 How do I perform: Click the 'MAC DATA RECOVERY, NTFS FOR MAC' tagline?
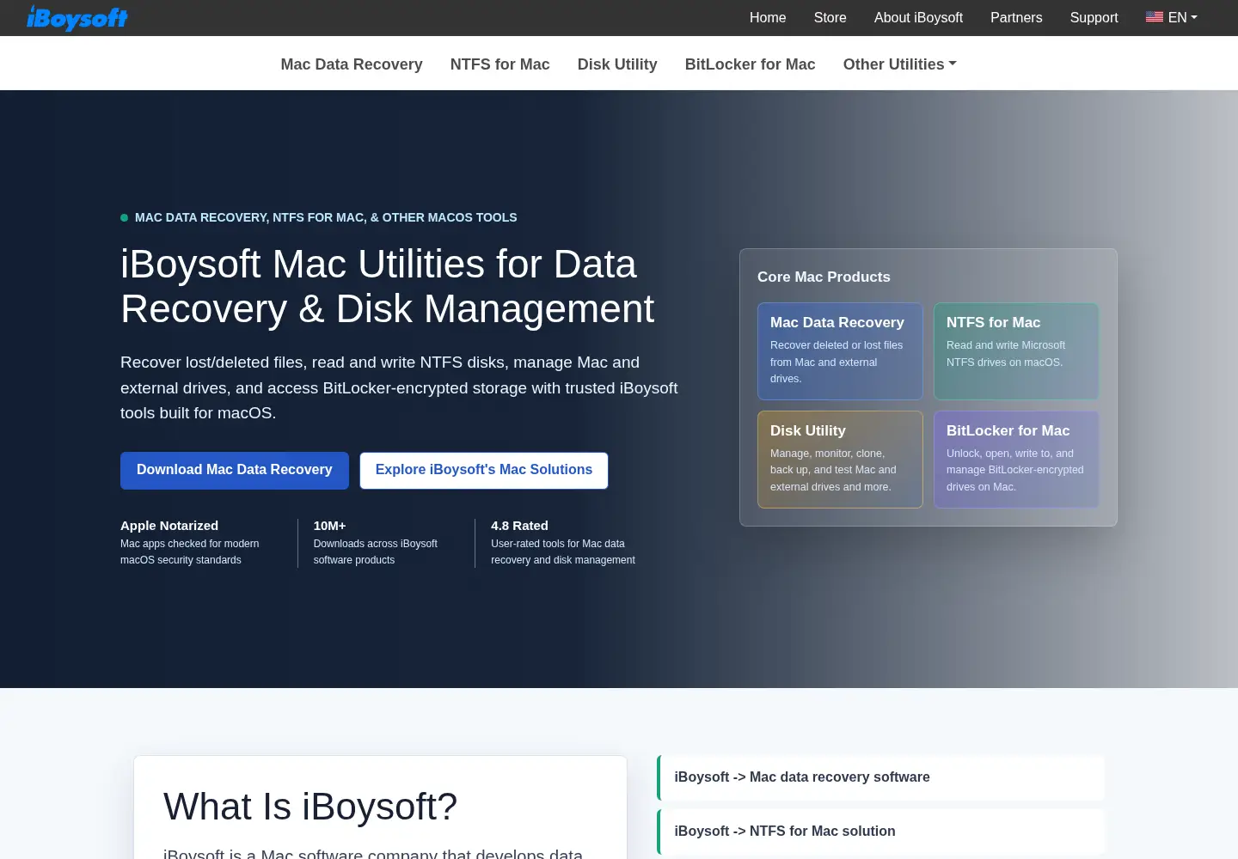326,217
